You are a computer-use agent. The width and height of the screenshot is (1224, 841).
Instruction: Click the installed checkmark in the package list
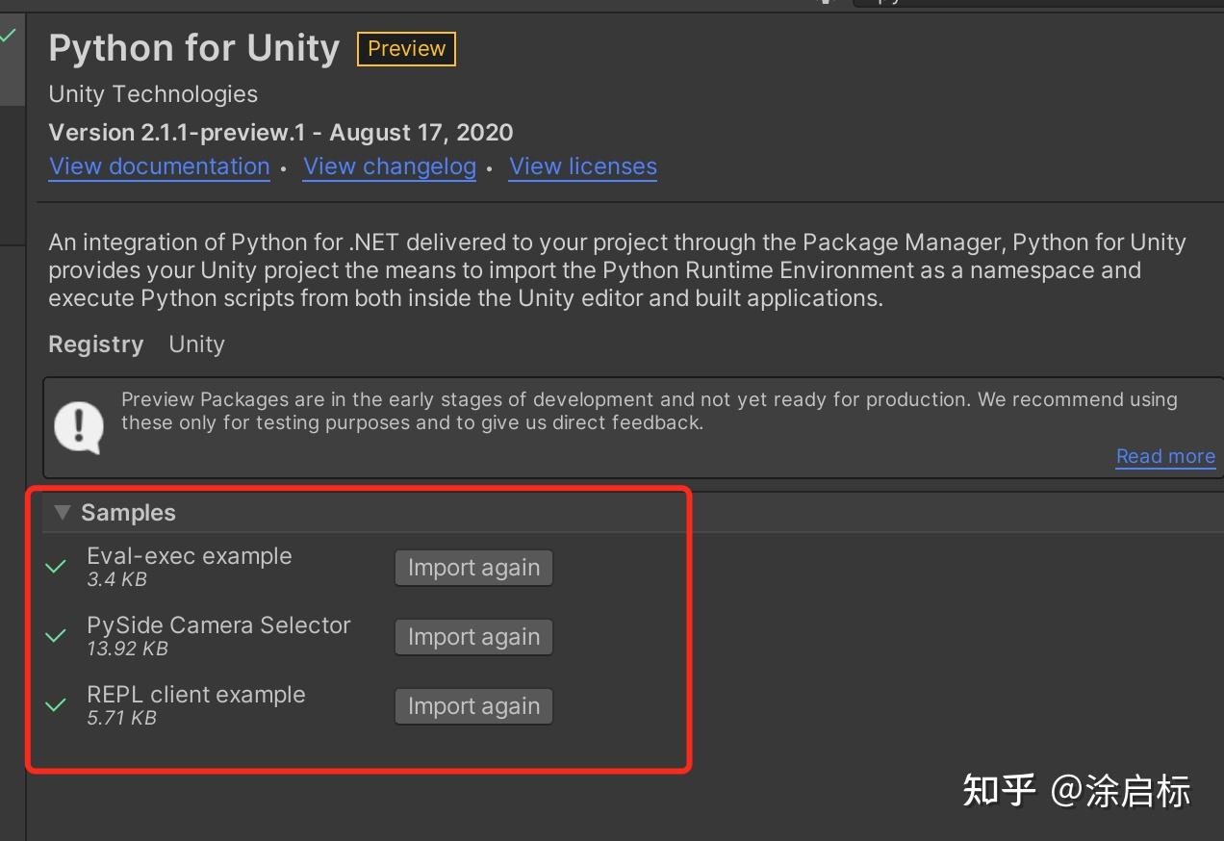pyautogui.click(x=8, y=34)
